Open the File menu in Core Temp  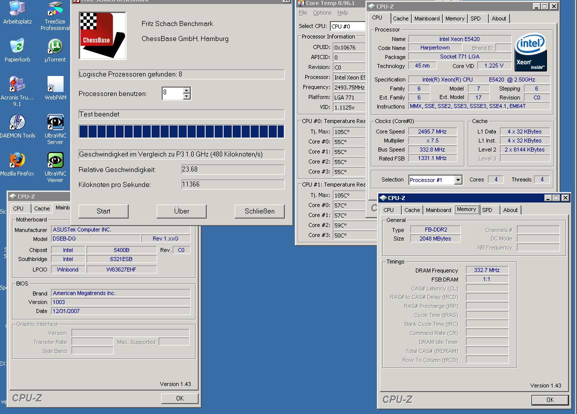(x=303, y=12)
